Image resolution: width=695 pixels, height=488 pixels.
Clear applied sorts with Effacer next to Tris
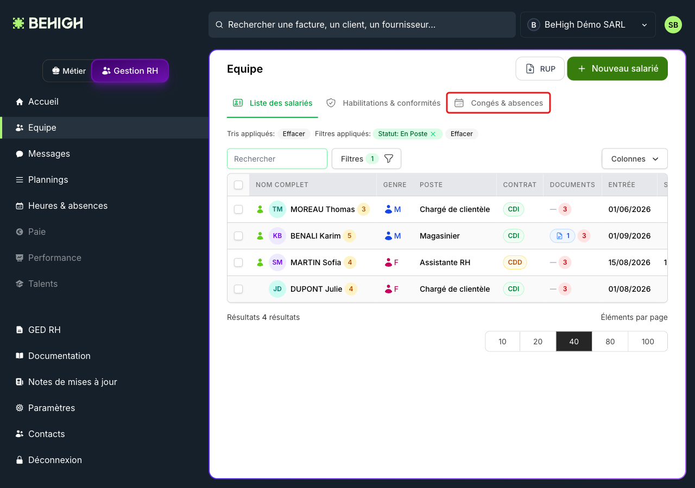click(294, 134)
